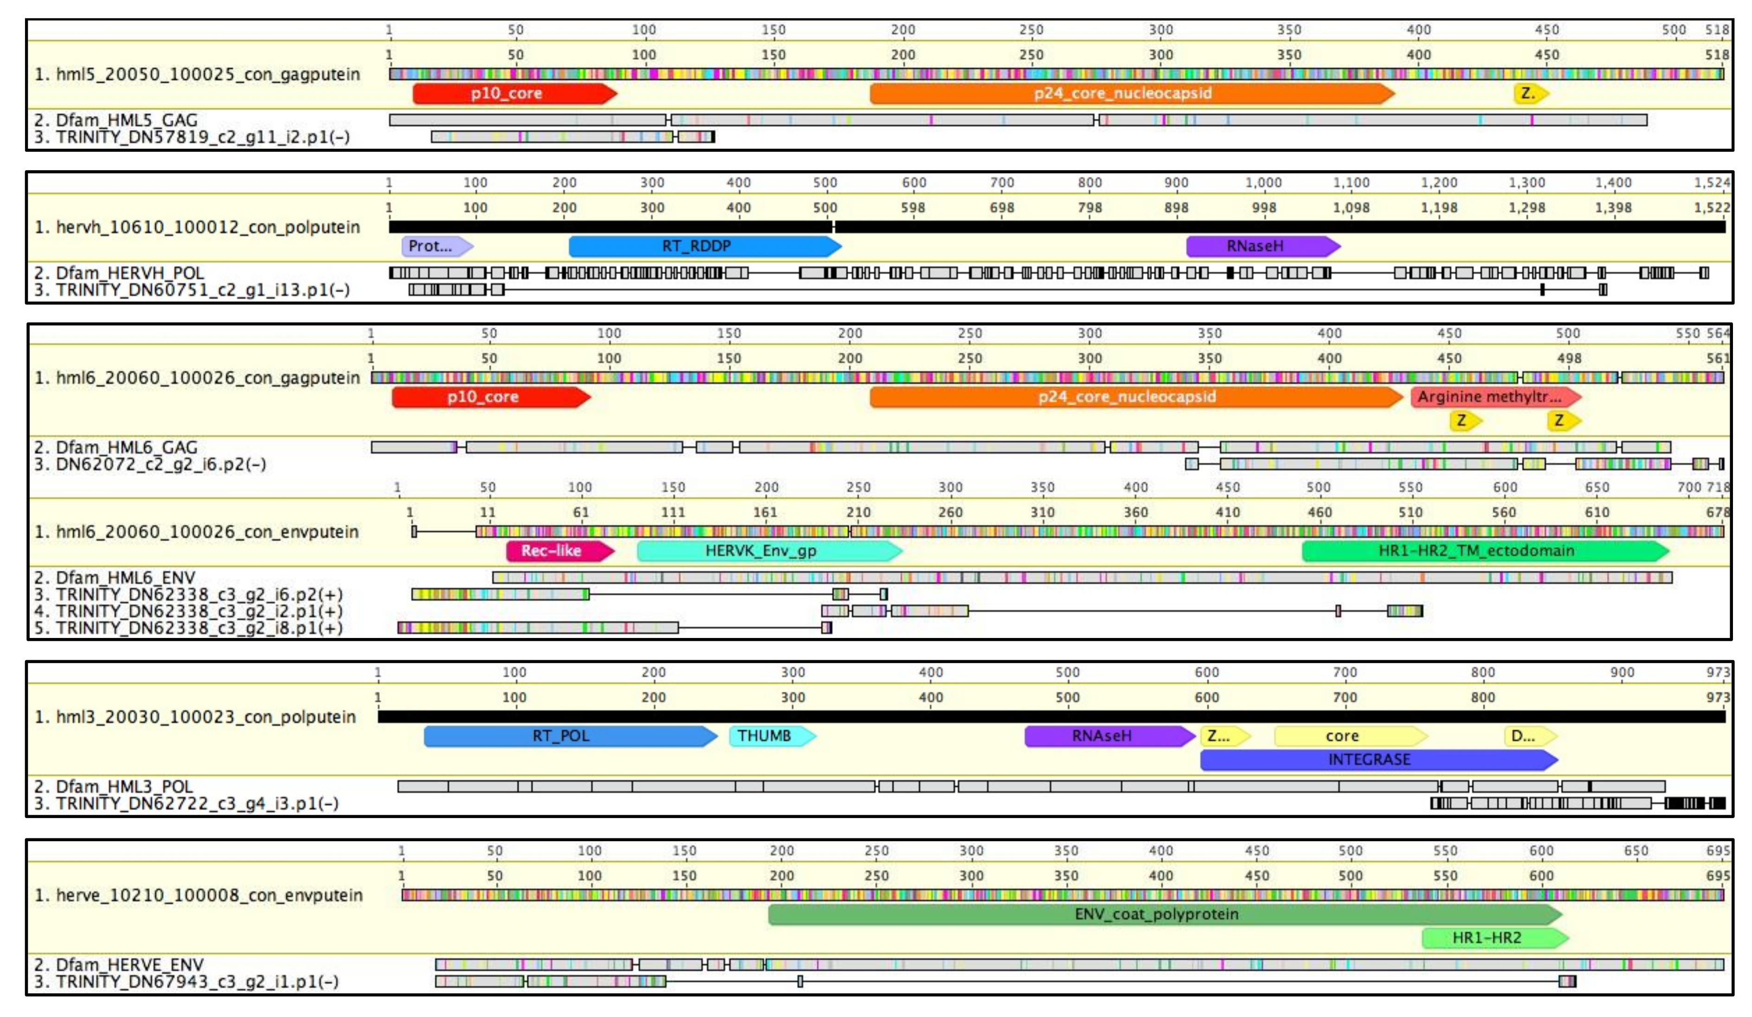Screen dimensions: 1752x1017
Task: Select the light green HR1-HR2 annotation
Action: 1495,938
